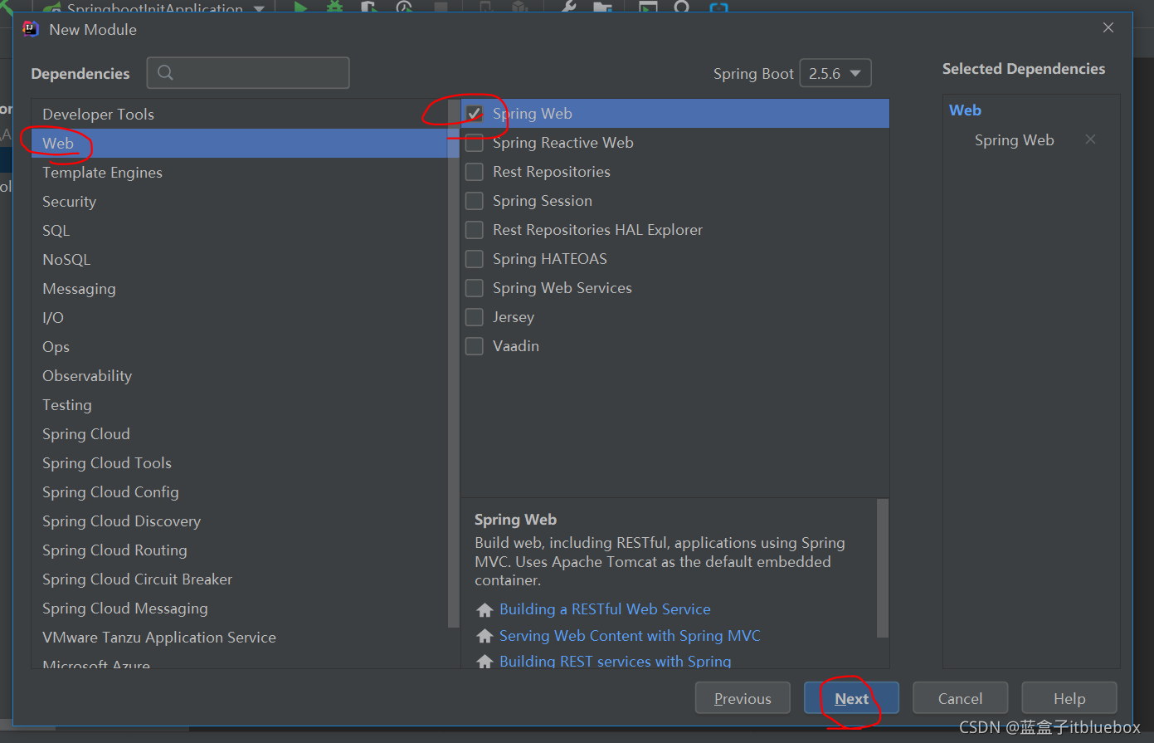Click the category list vertical scrollbar

point(453,363)
